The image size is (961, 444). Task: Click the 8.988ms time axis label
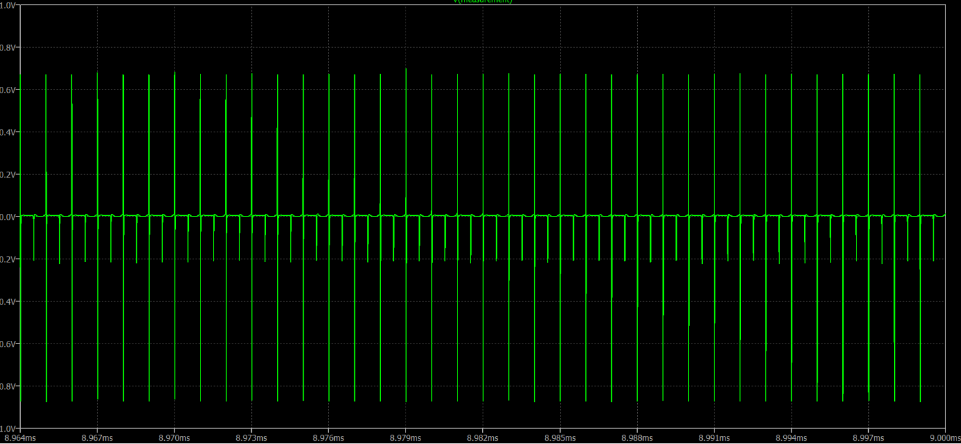coord(637,438)
